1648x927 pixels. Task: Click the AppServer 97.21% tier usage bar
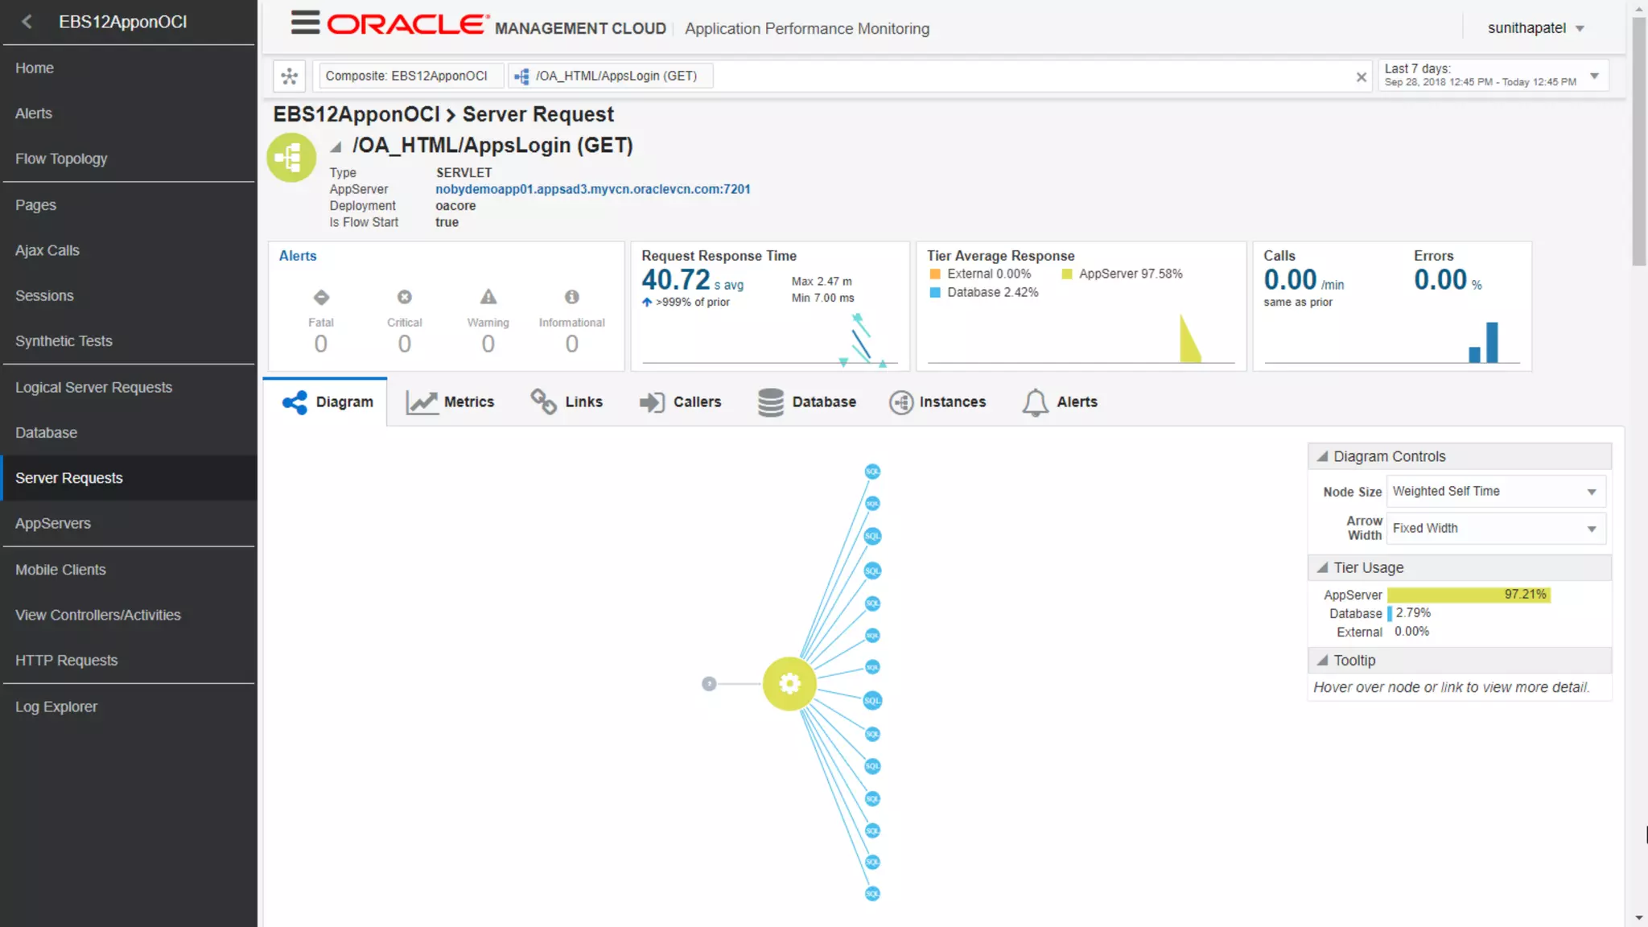pyautogui.click(x=1469, y=595)
